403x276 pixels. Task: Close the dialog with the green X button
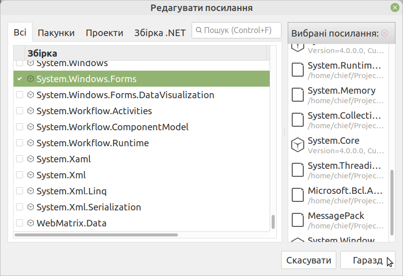[x=395, y=8]
